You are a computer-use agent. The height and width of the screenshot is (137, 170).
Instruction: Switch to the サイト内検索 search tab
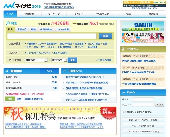pyautogui.click(x=63, y=29)
